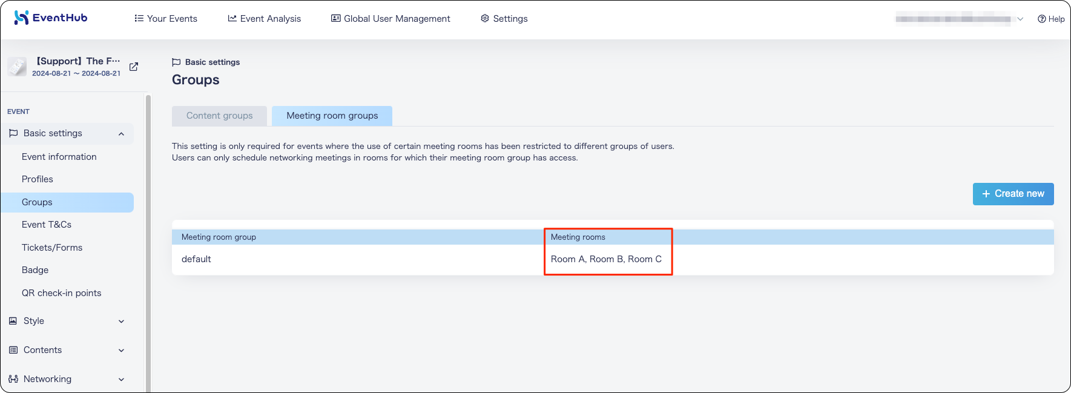Open the account dropdown arrow

click(x=1020, y=19)
